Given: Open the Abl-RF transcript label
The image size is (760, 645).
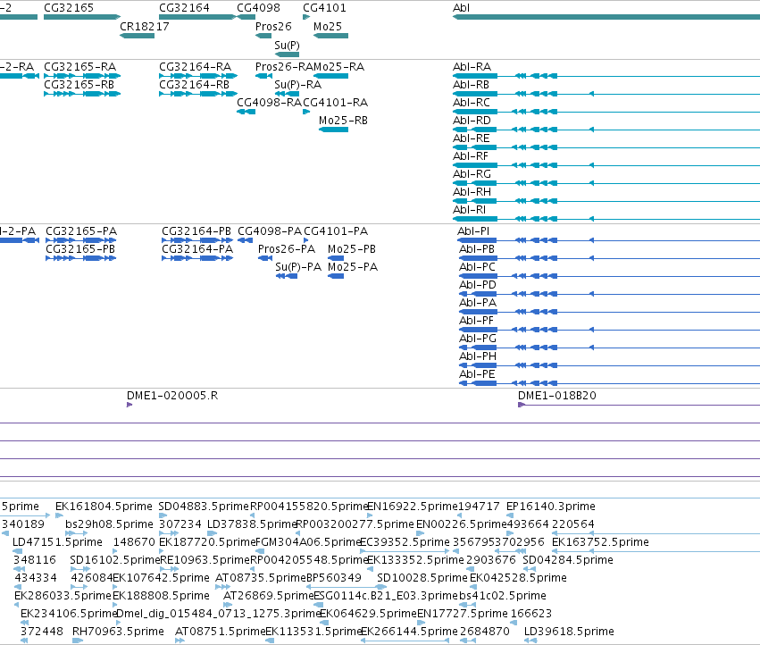Looking at the screenshot, I should click(x=471, y=156).
